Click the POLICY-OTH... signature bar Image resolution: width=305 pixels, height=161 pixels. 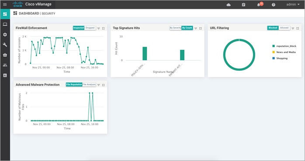pyautogui.click(x=145, y=54)
